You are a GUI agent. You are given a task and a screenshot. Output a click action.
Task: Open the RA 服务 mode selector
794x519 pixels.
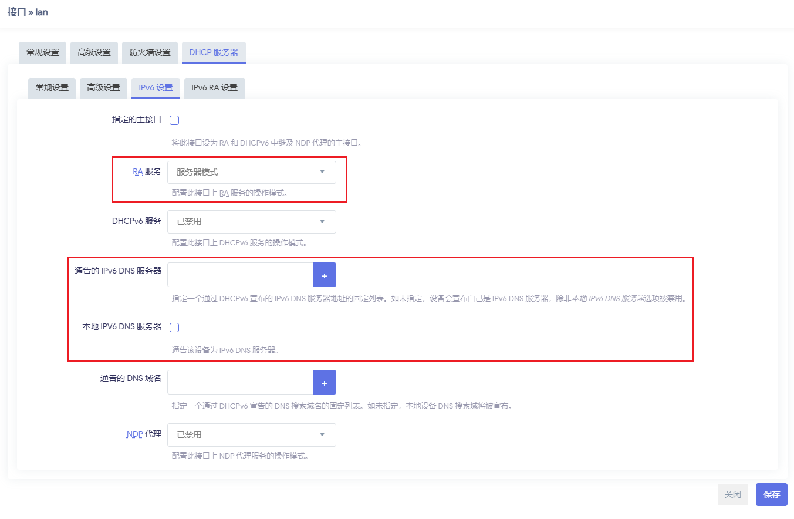tap(251, 171)
